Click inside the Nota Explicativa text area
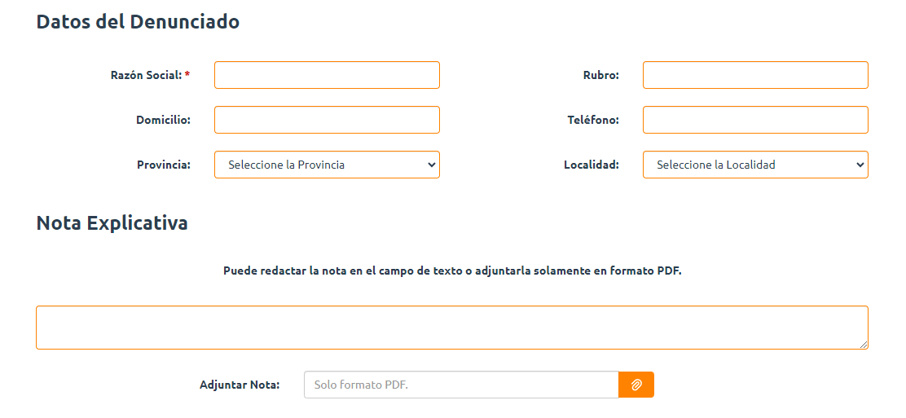The height and width of the screenshot is (418, 906). coord(452,328)
